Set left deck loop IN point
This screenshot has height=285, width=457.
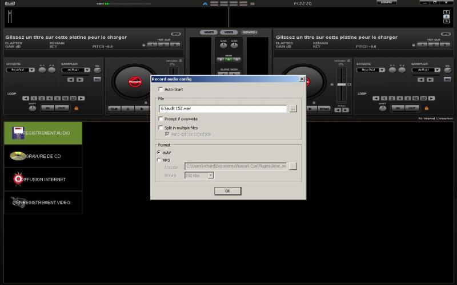click(x=48, y=108)
